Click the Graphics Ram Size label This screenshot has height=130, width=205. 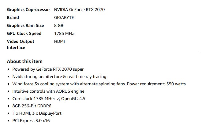click(x=25, y=25)
